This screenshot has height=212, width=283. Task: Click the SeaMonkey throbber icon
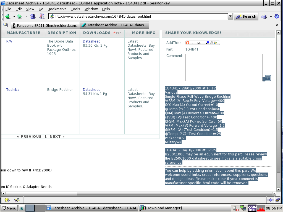[x=276, y=16]
